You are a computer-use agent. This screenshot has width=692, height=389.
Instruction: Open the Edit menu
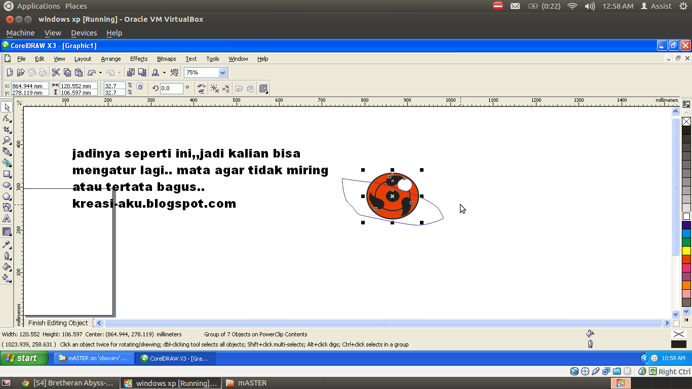point(40,59)
